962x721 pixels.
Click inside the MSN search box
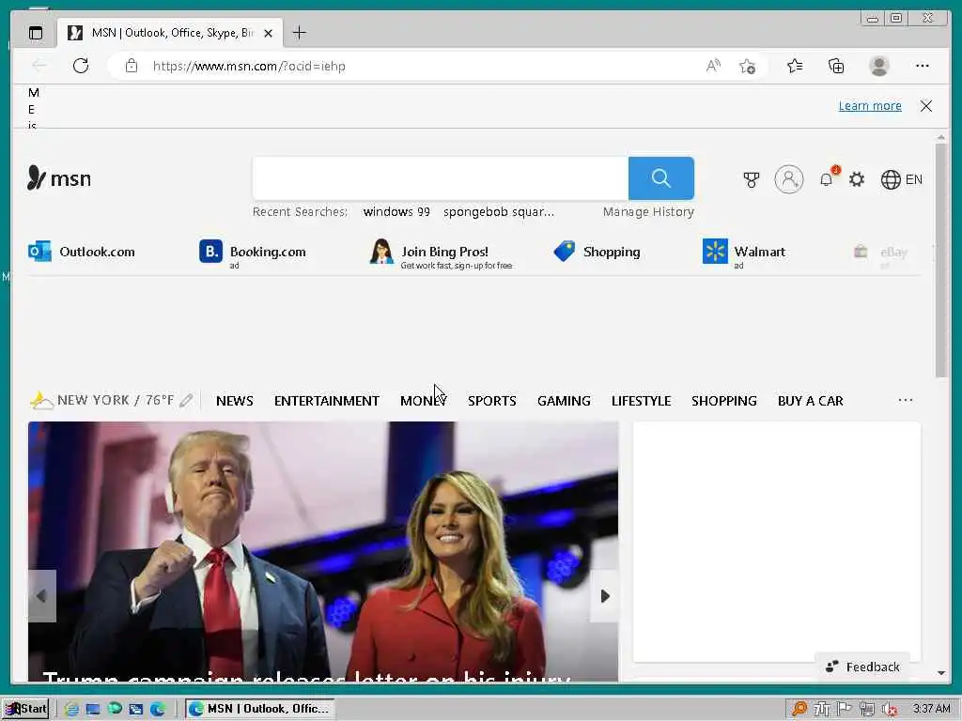(x=440, y=178)
